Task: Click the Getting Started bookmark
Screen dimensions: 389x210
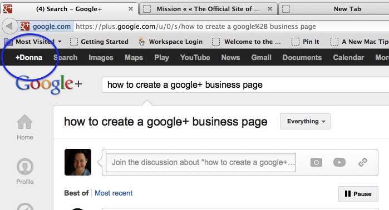Action: (99, 42)
